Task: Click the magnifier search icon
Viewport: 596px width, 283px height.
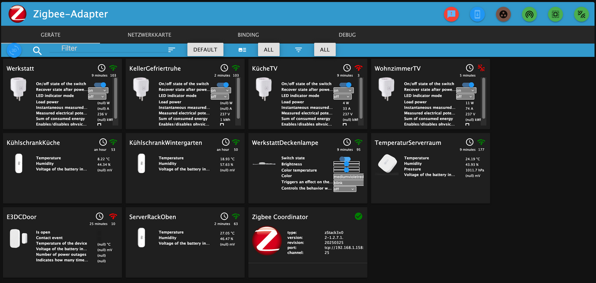Action: [x=37, y=50]
